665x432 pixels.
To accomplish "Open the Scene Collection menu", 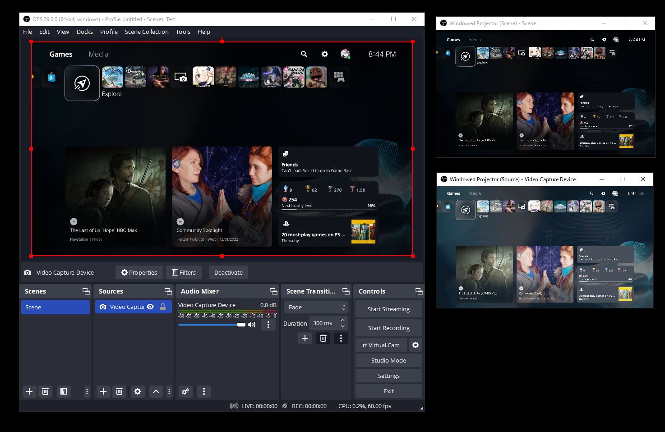I will click(x=147, y=32).
